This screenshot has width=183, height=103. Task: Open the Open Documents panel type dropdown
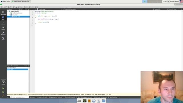coord(24,66)
